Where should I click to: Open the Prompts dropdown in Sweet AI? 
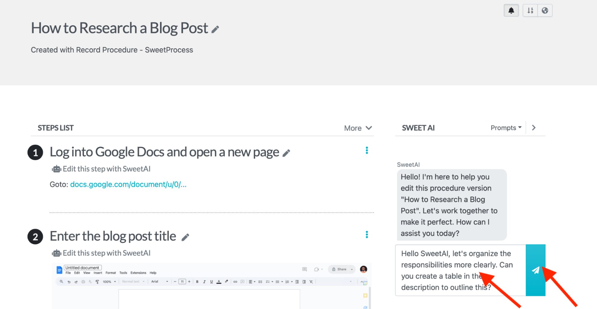(x=506, y=128)
